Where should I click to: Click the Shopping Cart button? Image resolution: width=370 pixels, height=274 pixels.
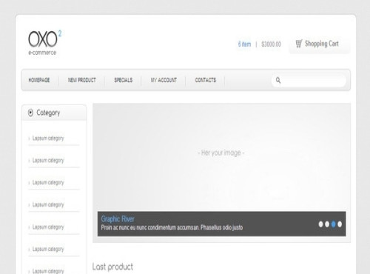tap(320, 44)
